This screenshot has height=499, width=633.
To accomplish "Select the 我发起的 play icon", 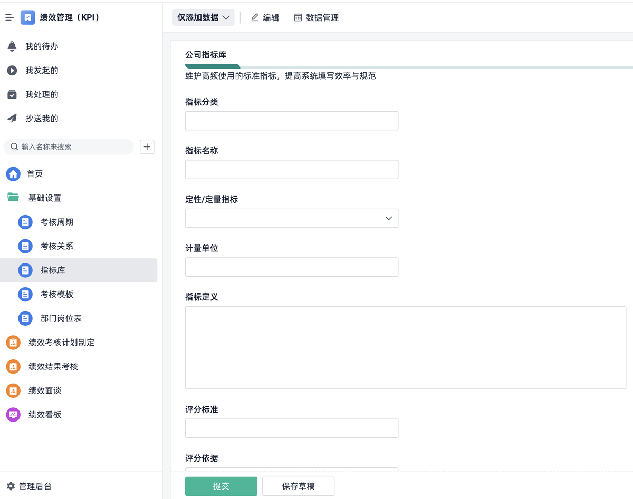I will point(13,70).
